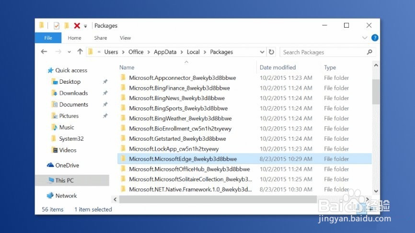The image size is (415, 233).
Task: Open the File ribbon tab
Action: [x=48, y=38]
